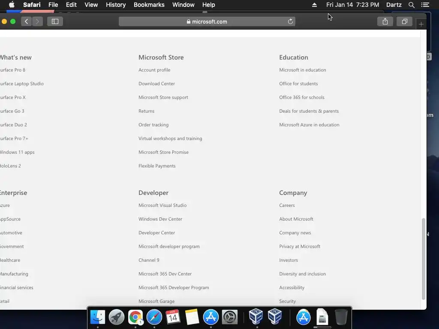Open System Preferences gear in Dock

(230, 317)
